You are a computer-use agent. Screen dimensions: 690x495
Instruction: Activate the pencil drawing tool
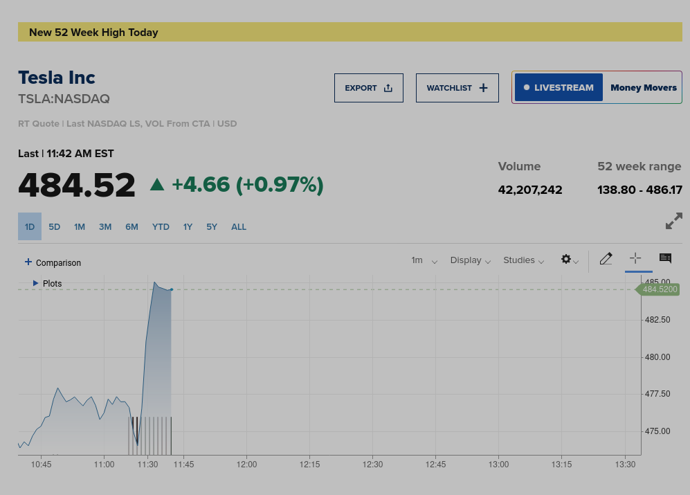click(606, 258)
